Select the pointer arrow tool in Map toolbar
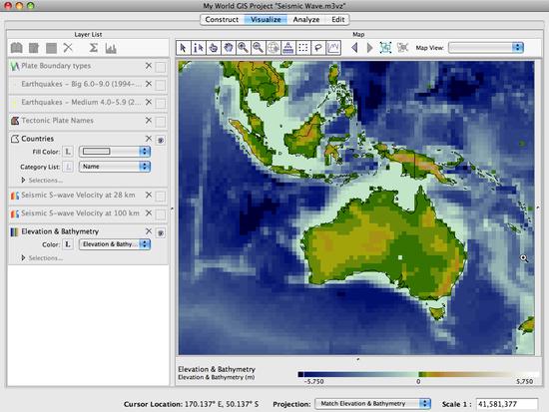 tap(183, 48)
